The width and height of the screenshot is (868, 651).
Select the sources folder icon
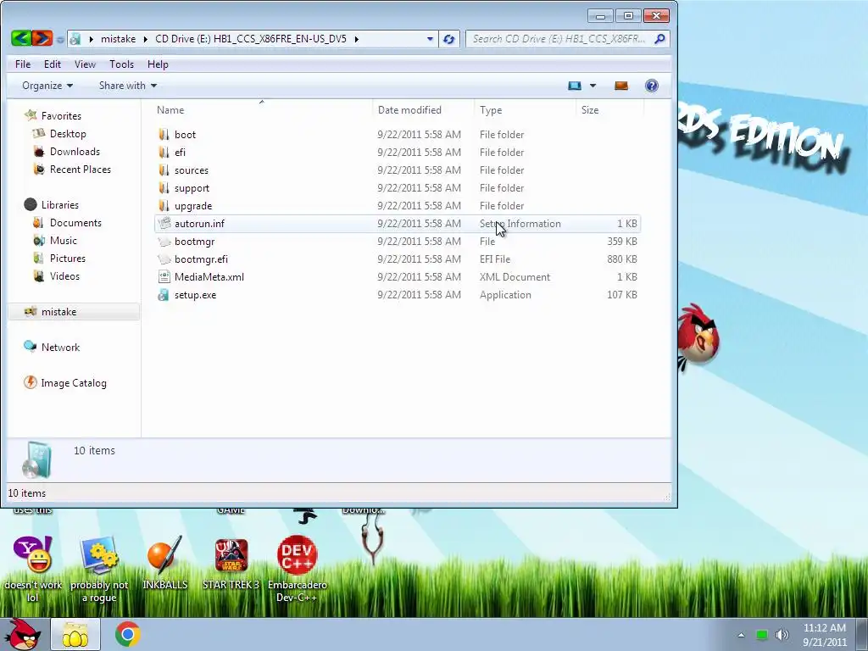click(164, 170)
